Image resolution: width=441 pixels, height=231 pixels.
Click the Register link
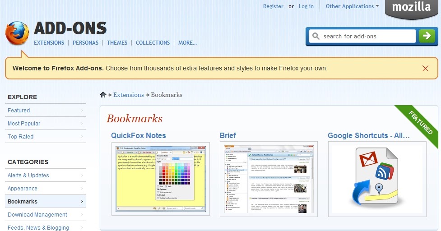[273, 6]
